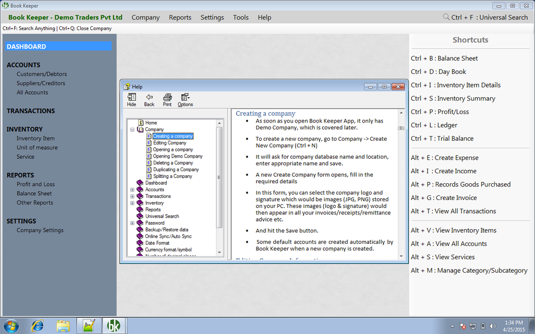Screen dimensions: 535x334
Task: Open Profit and Loss report in sidebar
Action: pos(36,184)
